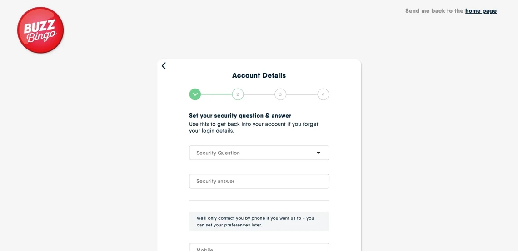Click the Security Question caret arrow
Viewport: 518px width, 251px height.
[x=319, y=153]
